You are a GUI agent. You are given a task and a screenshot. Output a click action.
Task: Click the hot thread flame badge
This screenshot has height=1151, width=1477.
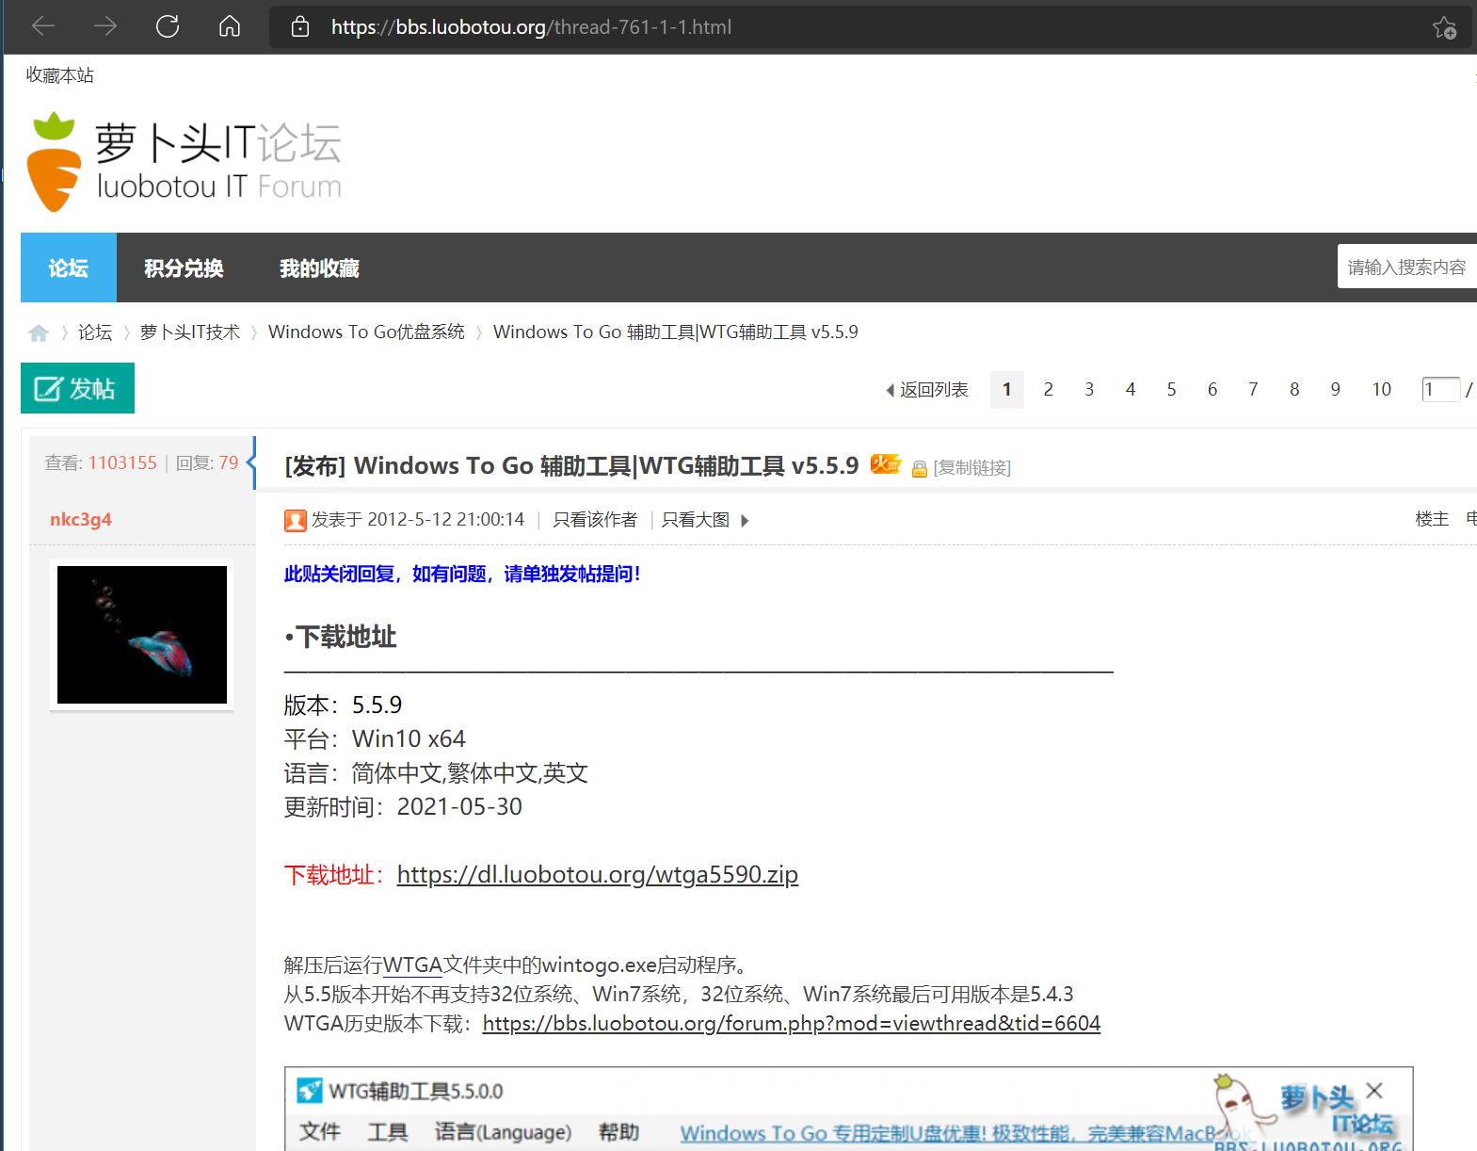click(x=886, y=463)
